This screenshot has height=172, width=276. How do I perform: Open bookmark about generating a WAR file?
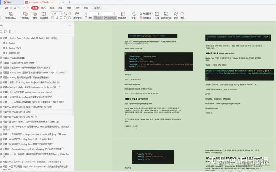point(28,139)
